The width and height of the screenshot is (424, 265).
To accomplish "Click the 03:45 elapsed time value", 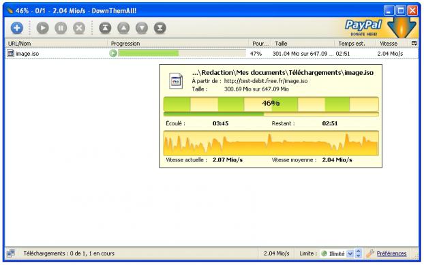I will pyautogui.click(x=220, y=123).
